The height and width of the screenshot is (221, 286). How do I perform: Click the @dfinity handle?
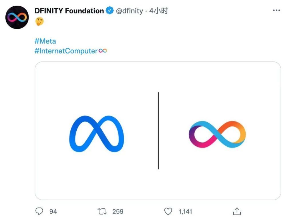point(129,11)
